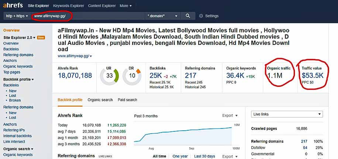Open the Live links select box

point(287,114)
